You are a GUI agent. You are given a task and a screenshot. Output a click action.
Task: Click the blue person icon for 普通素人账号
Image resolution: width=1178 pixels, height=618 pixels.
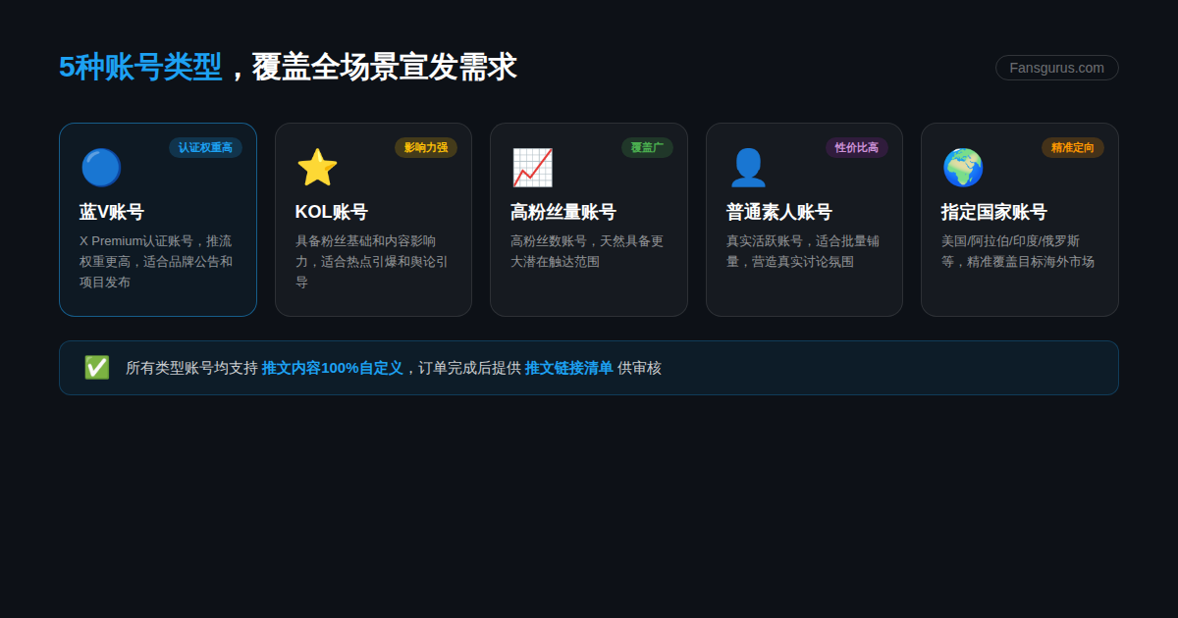pos(748,167)
